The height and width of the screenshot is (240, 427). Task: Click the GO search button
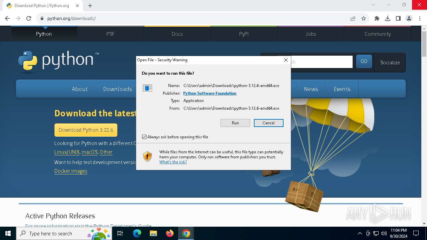[364, 61]
